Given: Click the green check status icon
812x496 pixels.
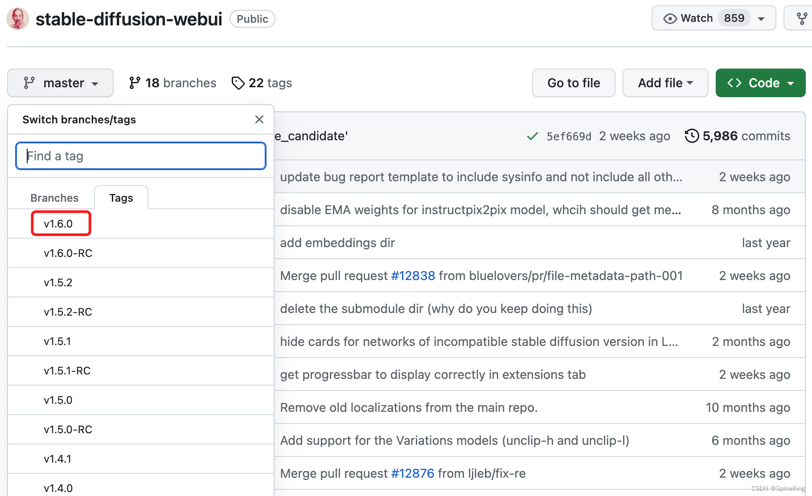Looking at the screenshot, I should coord(532,136).
